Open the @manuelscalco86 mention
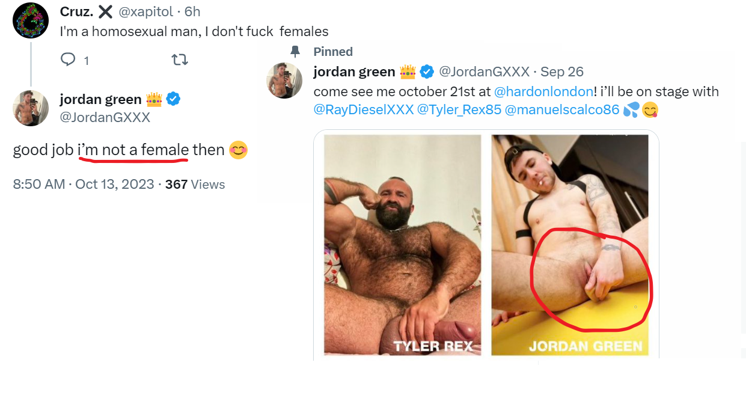 click(562, 110)
